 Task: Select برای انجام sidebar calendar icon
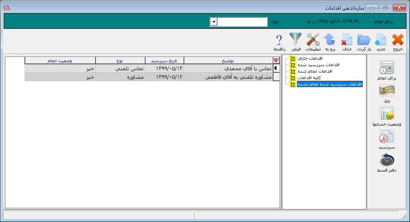pos(387,68)
